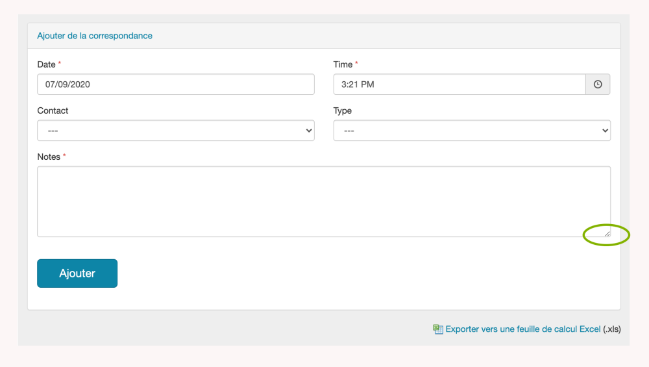
Task: Click the Notes field label
Action: 49,157
